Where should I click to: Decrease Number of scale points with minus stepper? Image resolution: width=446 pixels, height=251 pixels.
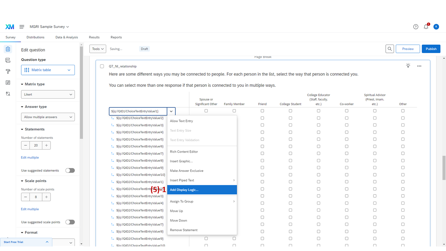click(x=25, y=197)
